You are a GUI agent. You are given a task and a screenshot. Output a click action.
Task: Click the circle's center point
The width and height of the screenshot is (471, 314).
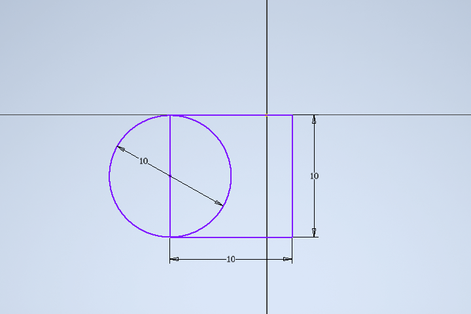click(x=170, y=176)
